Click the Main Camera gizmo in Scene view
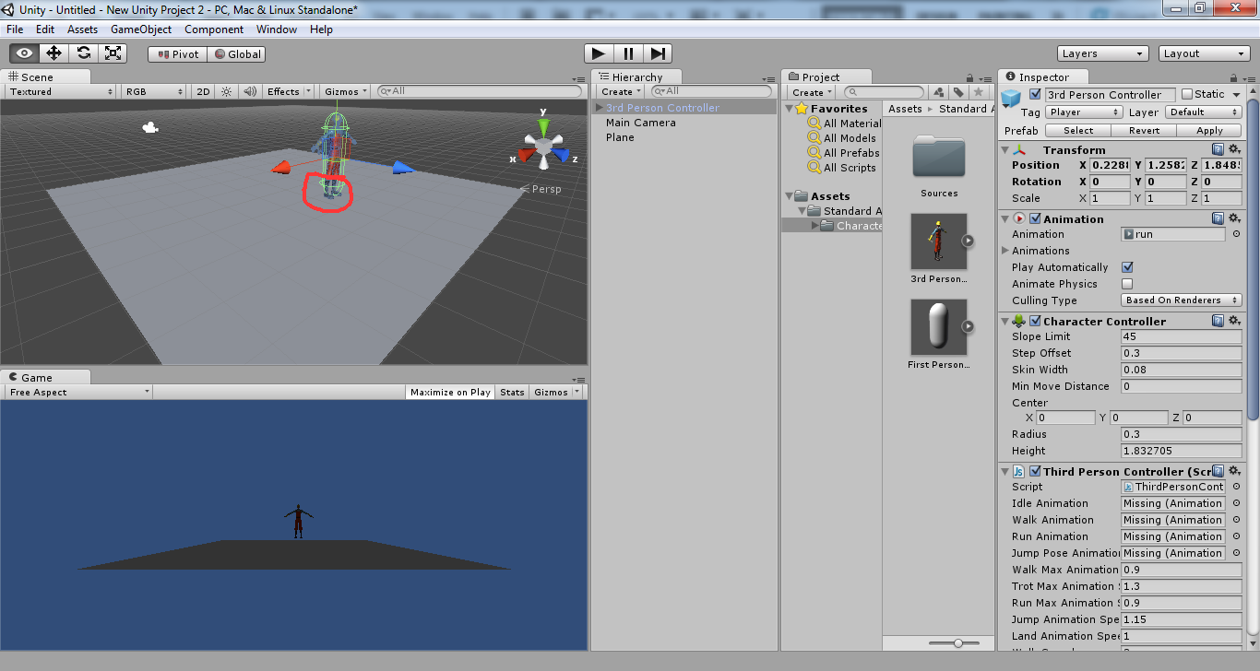1260x671 pixels. click(150, 127)
